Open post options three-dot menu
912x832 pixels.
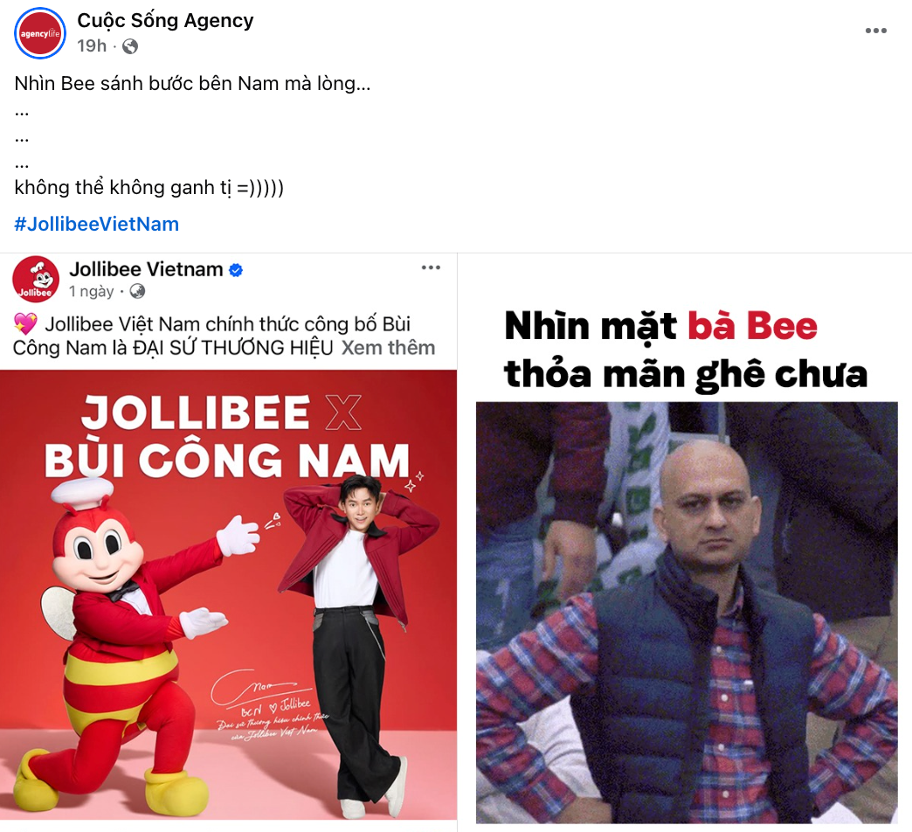[x=875, y=31]
